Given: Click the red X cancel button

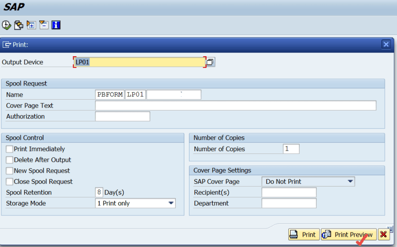Looking at the screenshot, I should [x=384, y=235].
